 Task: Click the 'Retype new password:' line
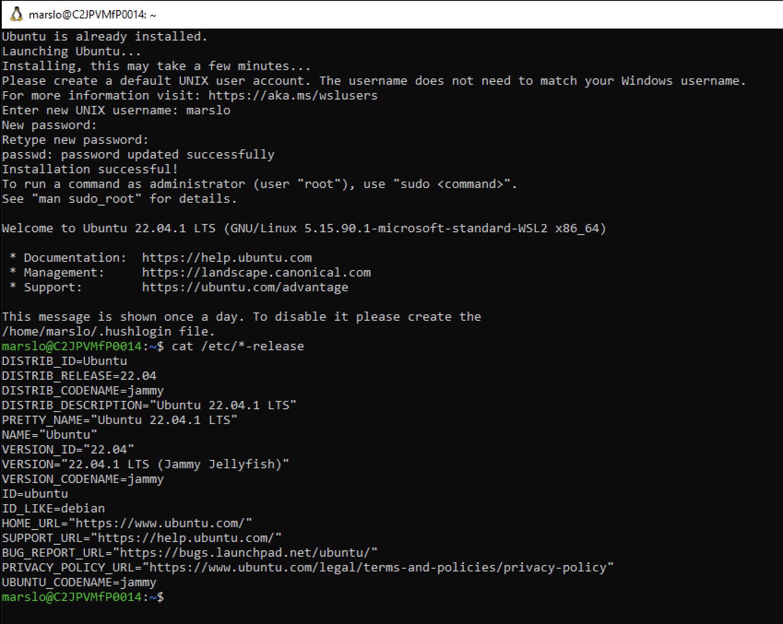75,140
